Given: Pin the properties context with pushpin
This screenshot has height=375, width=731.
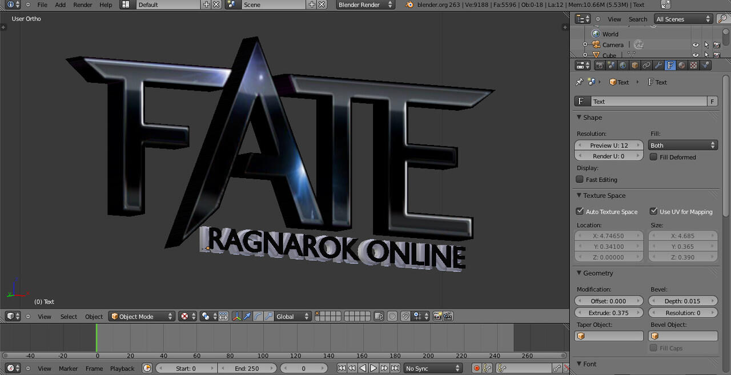Looking at the screenshot, I should 579,82.
